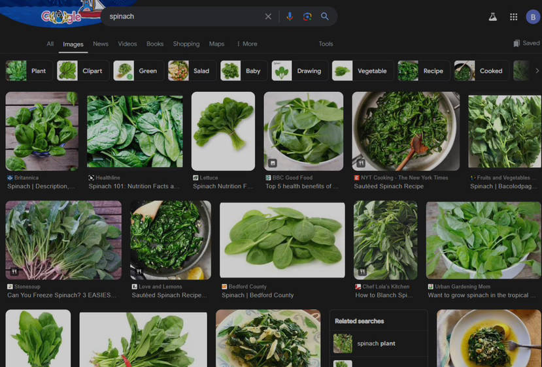Switch to the Shopping tab
This screenshot has width=542, height=367.
tap(186, 44)
